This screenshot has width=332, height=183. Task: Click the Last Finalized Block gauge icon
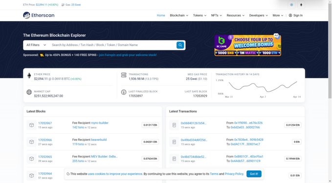[x=124, y=92]
